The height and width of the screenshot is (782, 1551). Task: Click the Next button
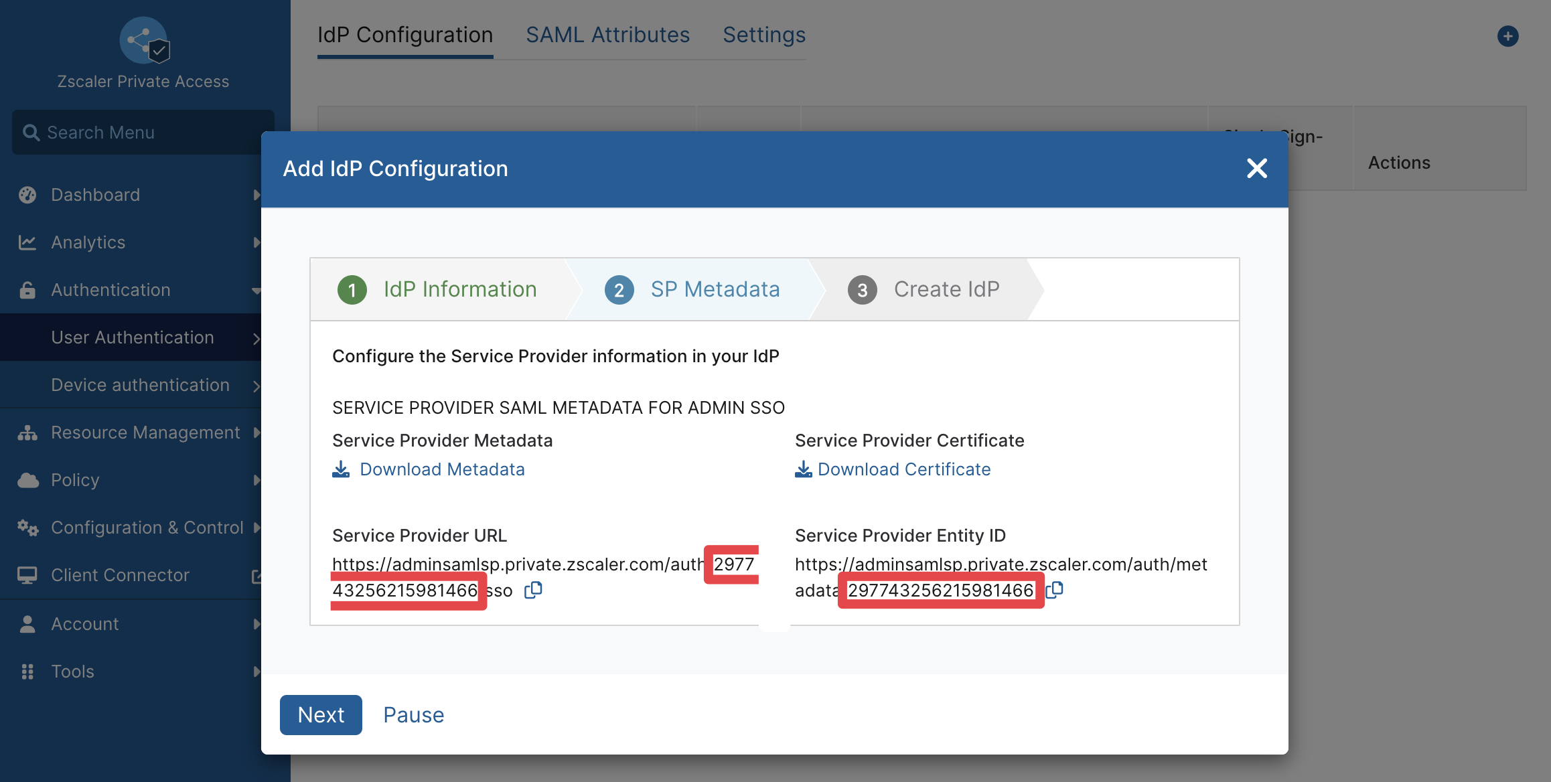point(321,715)
